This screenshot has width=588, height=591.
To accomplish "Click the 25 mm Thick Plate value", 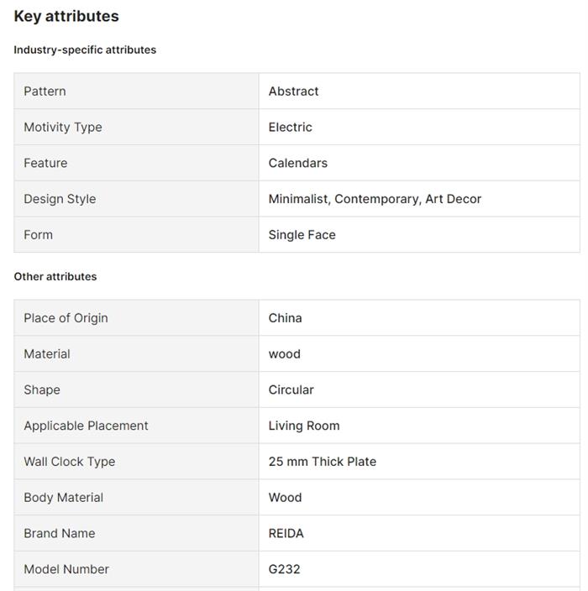I will pos(322,462).
